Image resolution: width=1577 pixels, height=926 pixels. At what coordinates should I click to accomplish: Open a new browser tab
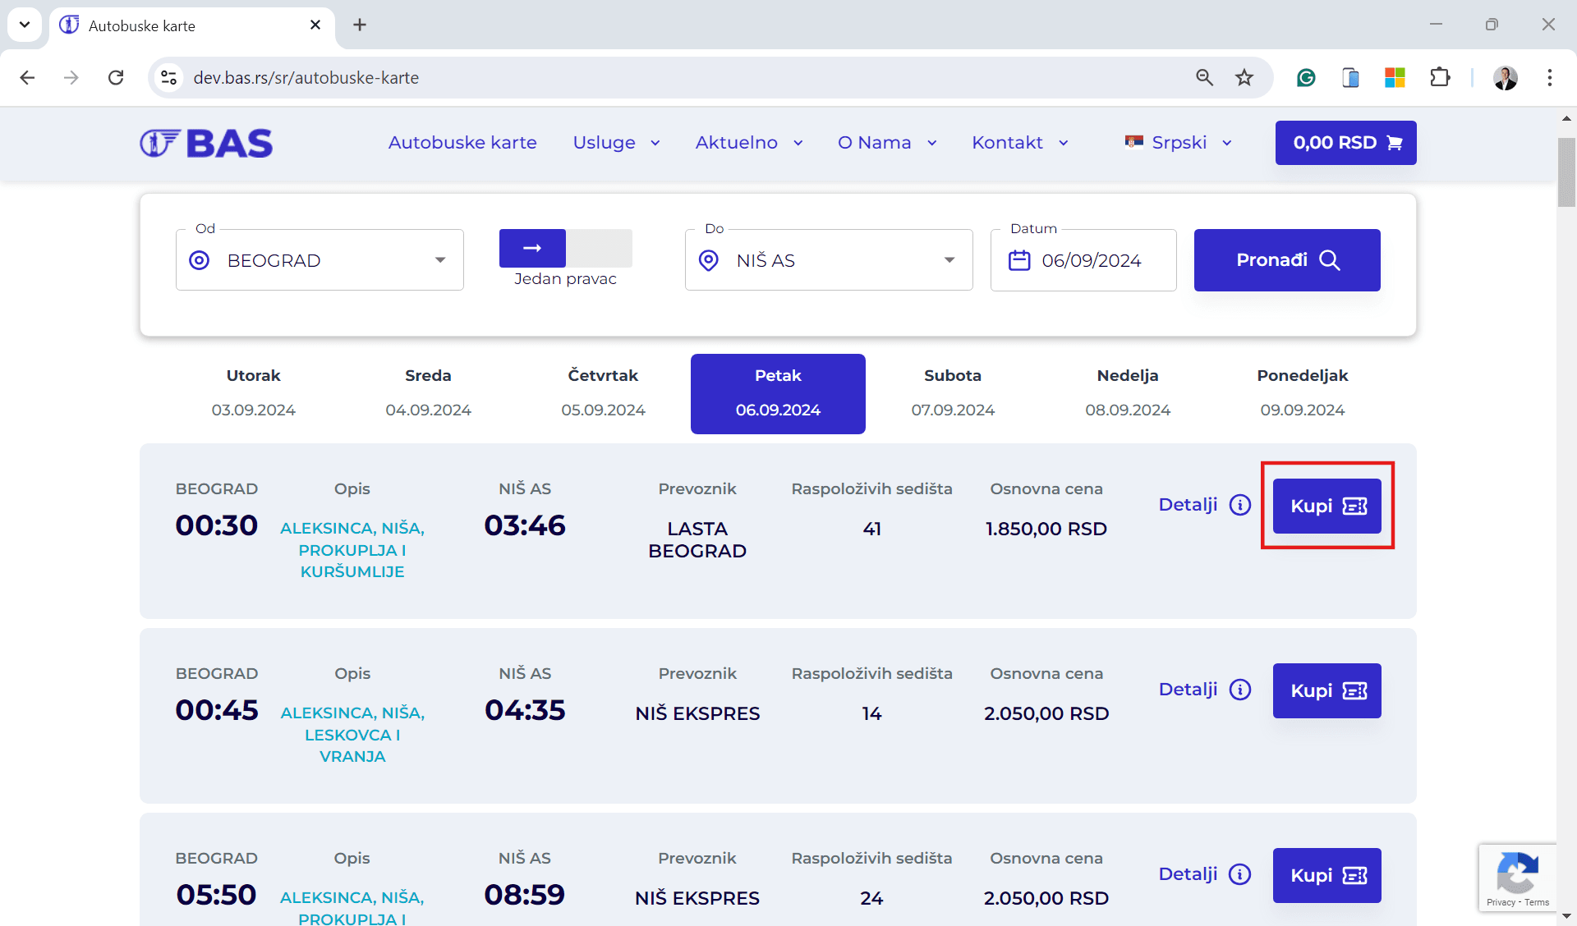coord(360,25)
